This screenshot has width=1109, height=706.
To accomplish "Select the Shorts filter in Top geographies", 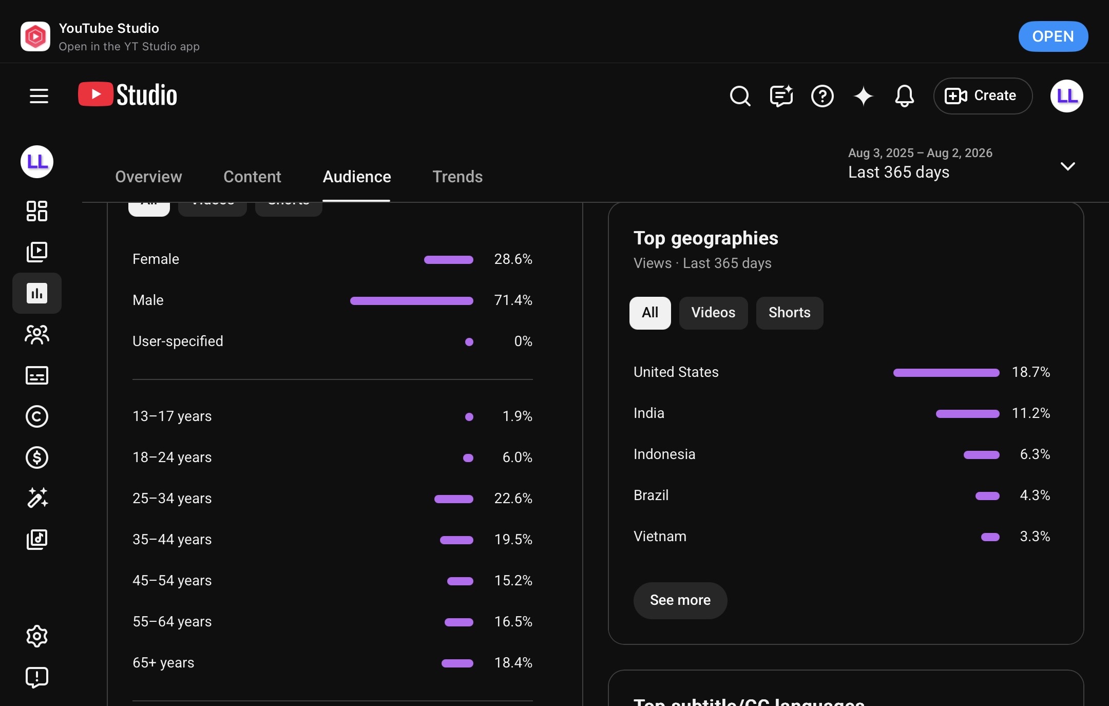I will 790,313.
